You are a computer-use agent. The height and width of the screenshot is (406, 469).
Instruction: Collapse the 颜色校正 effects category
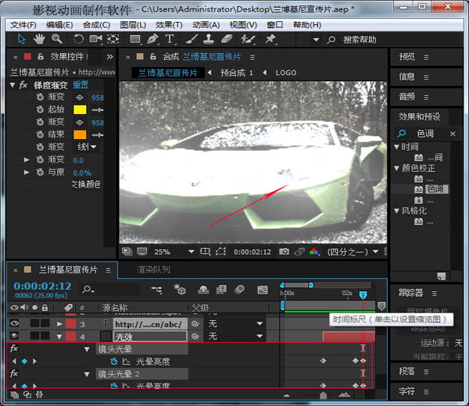point(396,168)
